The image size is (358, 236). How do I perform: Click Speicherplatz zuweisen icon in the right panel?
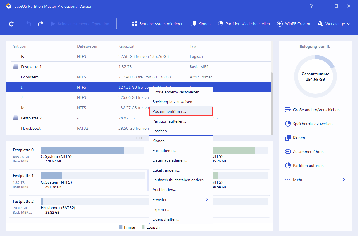point(288,124)
